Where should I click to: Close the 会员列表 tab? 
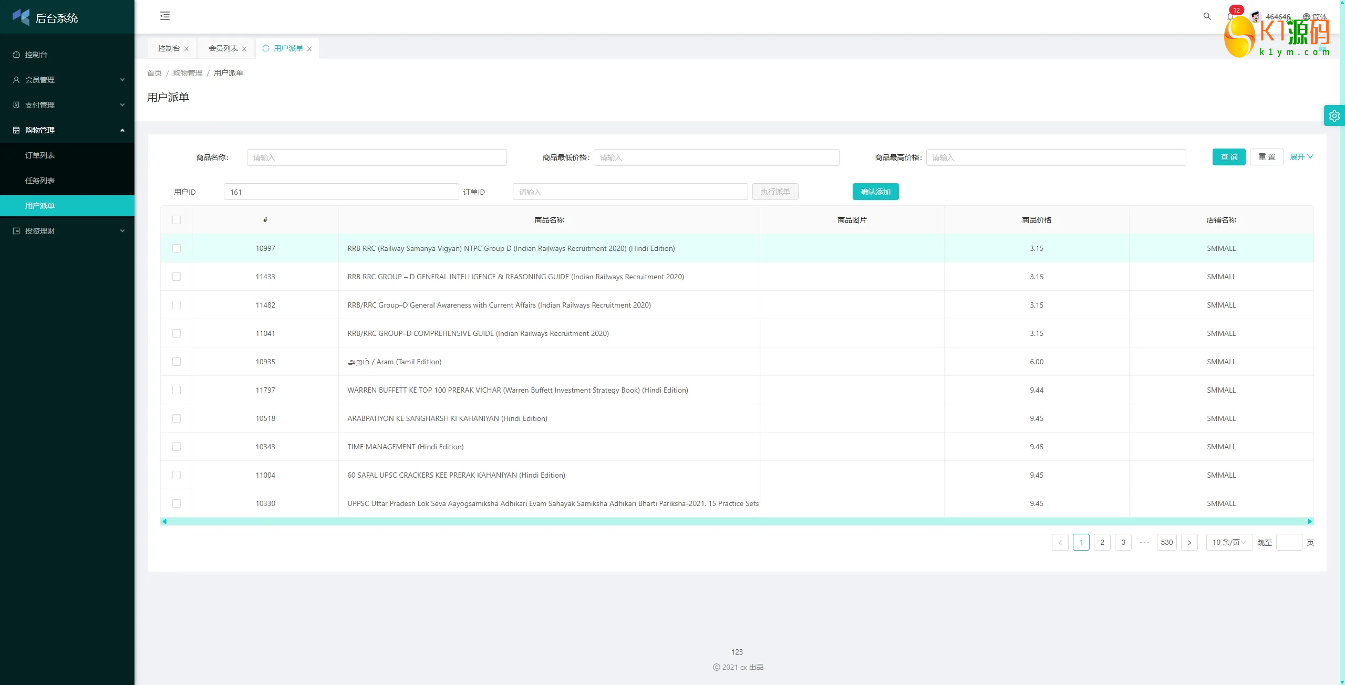(244, 49)
